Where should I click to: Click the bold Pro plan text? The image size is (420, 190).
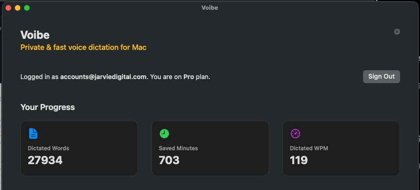coord(188,77)
